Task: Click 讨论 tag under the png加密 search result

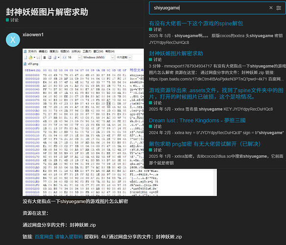Action: coord(155,150)
